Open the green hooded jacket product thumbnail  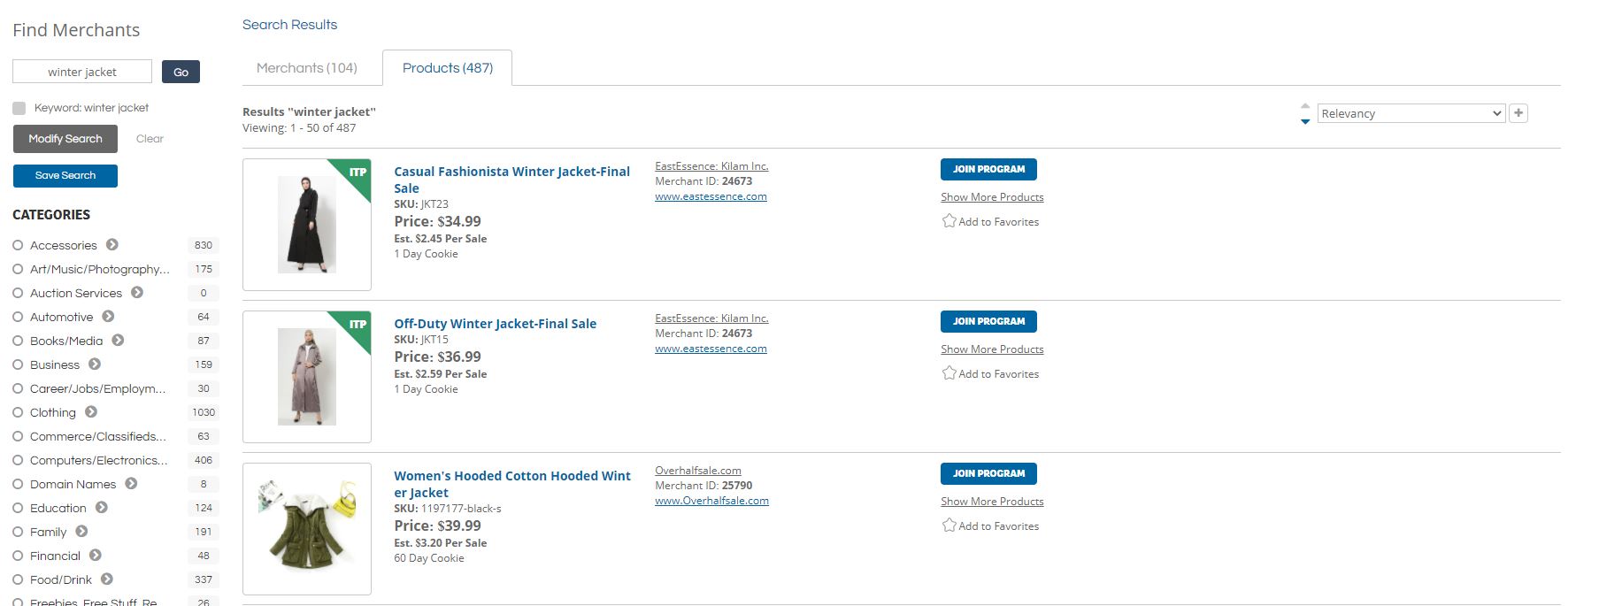point(307,528)
